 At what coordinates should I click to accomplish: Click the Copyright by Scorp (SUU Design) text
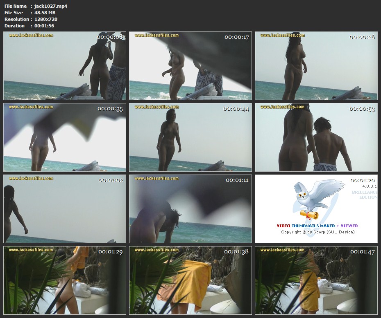(x=317, y=232)
